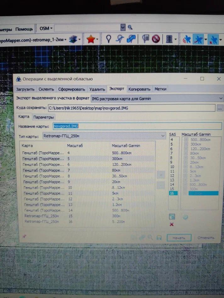The image size is (224, 298).
Task: Click the yellow star favorites icon
Action: pyautogui.click(x=91, y=39)
